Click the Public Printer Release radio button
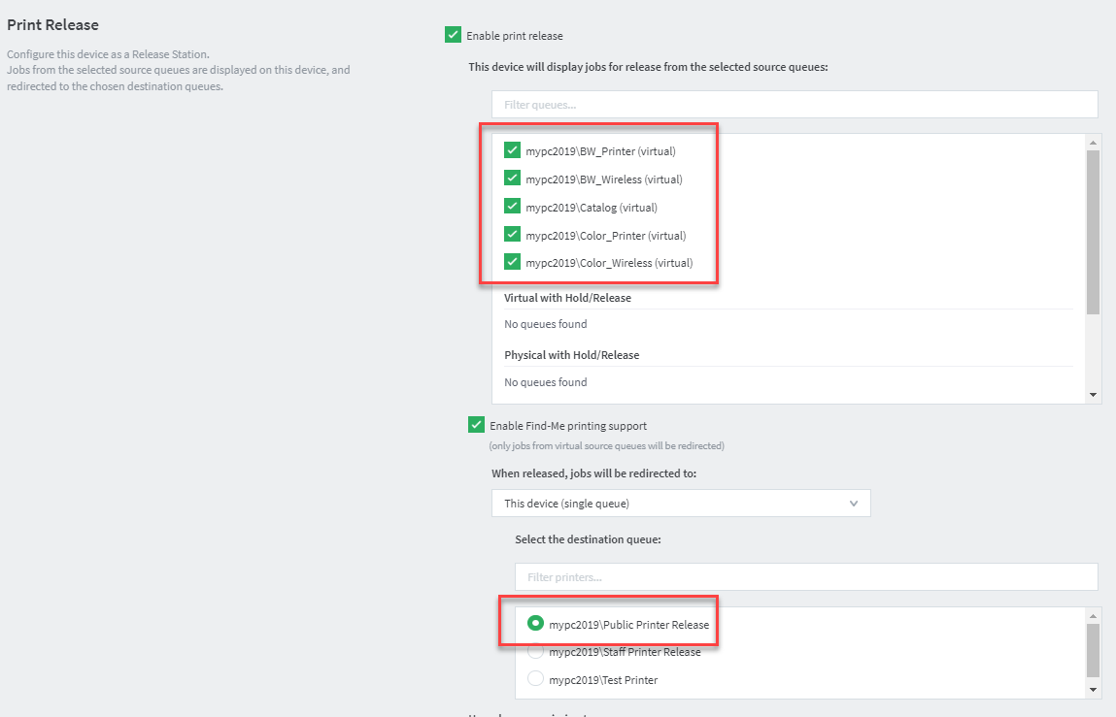This screenshot has width=1116, height=717. [x=535, y=623]
